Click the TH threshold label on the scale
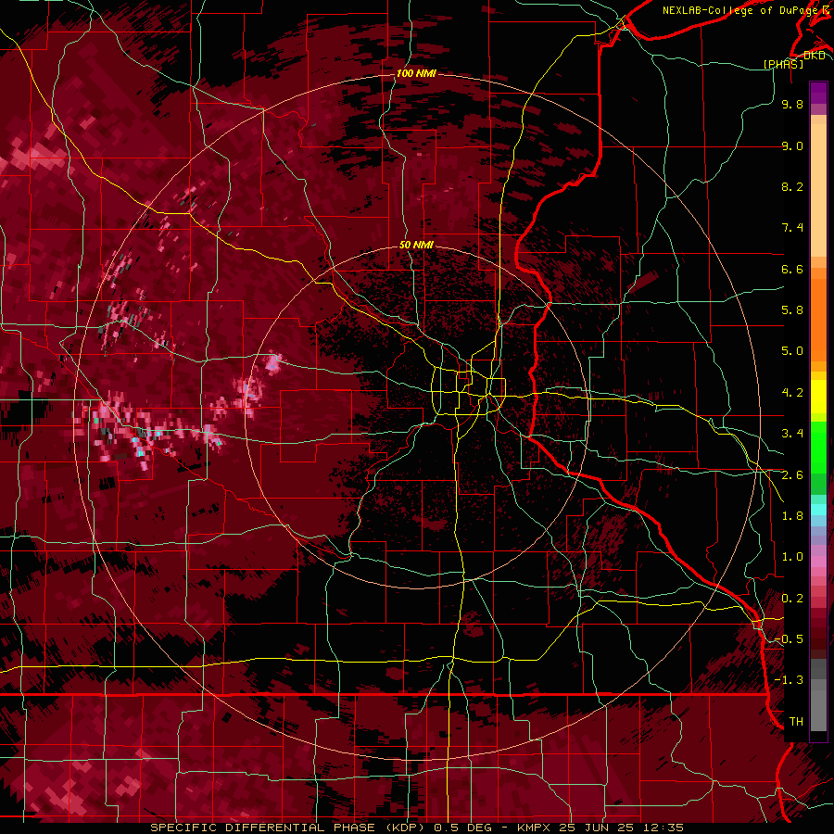The height and width of the screenshot is (834, 834). pos(796,722)
